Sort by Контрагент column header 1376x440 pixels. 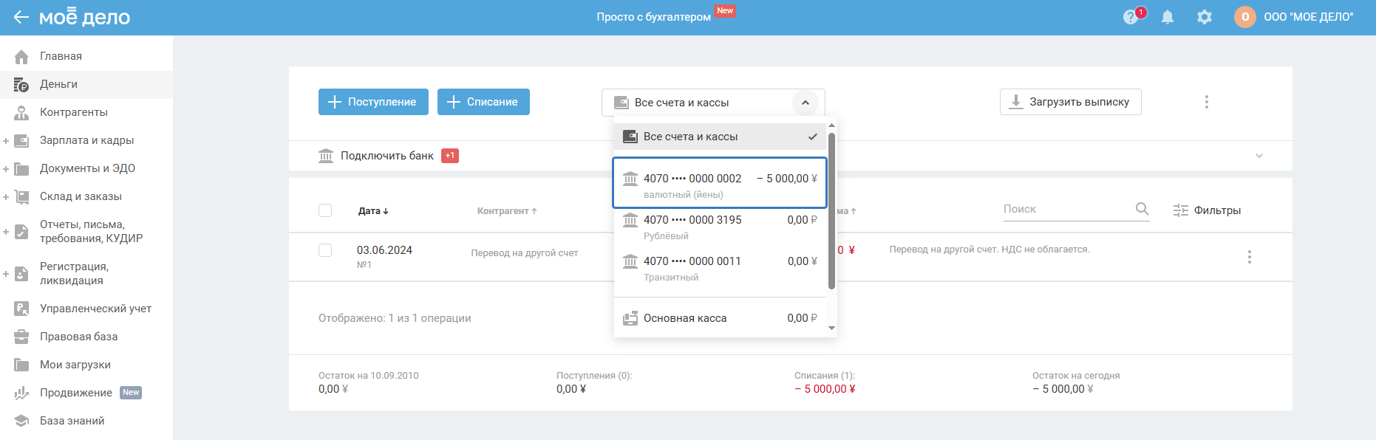tap(507, 211)
